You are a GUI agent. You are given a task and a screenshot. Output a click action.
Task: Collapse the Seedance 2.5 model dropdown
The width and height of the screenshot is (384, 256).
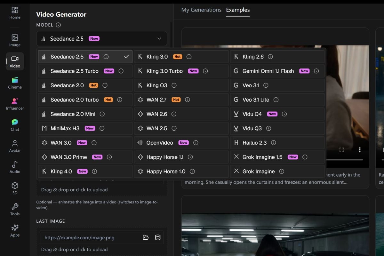(101, 39)
